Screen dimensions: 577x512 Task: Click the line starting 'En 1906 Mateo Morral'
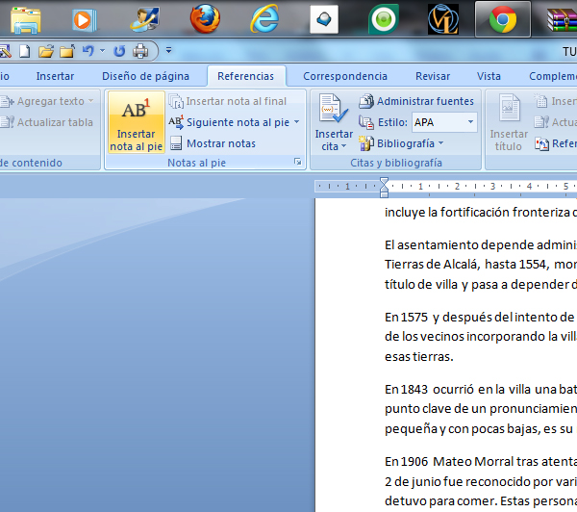(x=481, y=461)
